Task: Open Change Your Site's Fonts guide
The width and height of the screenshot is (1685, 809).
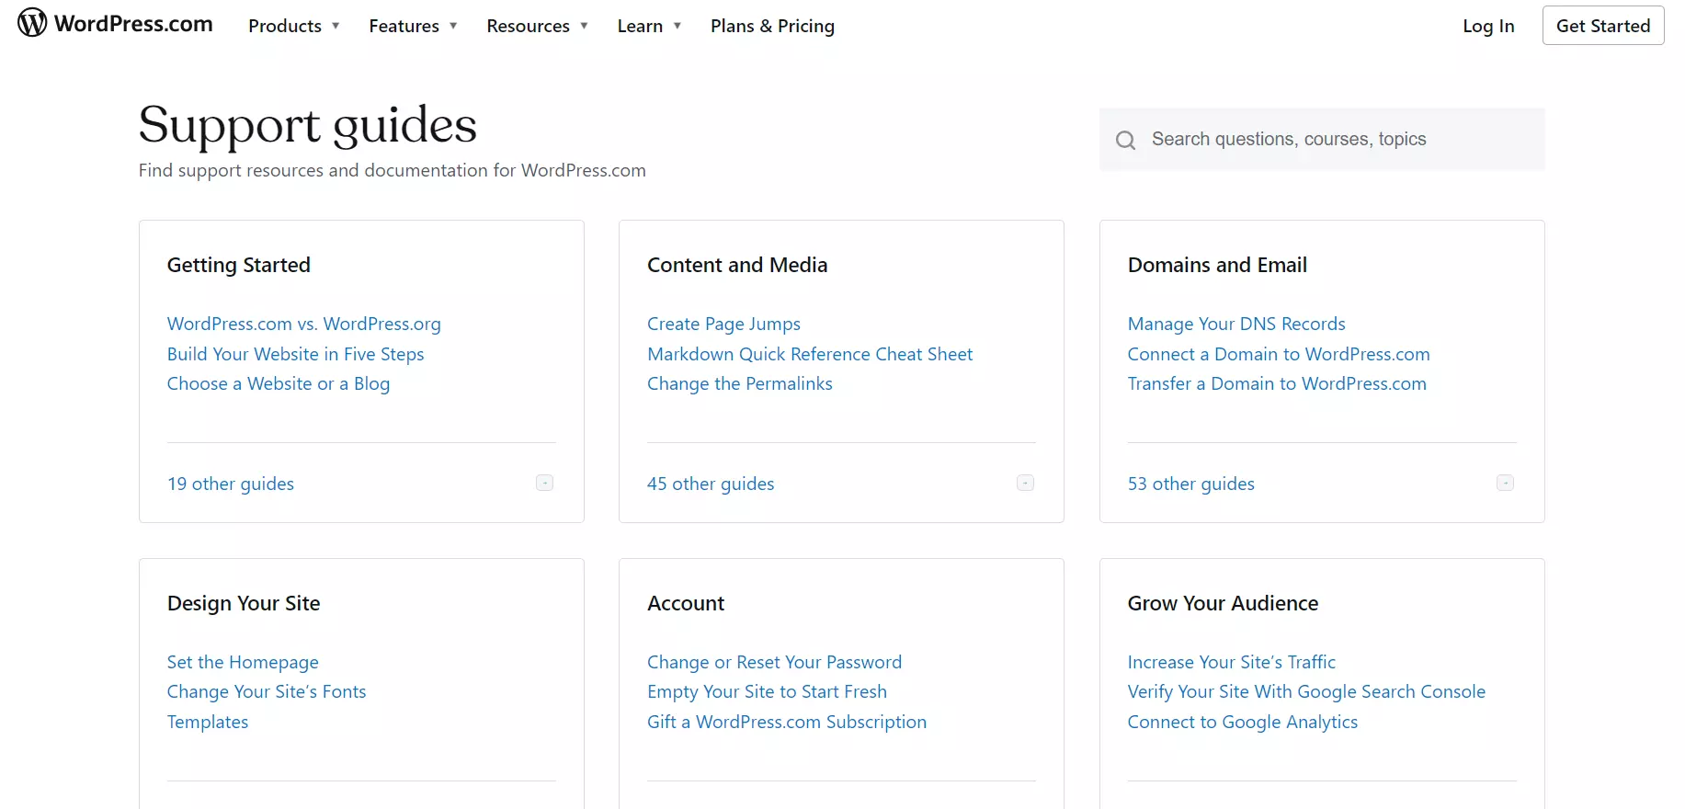Action: point(266,691)
